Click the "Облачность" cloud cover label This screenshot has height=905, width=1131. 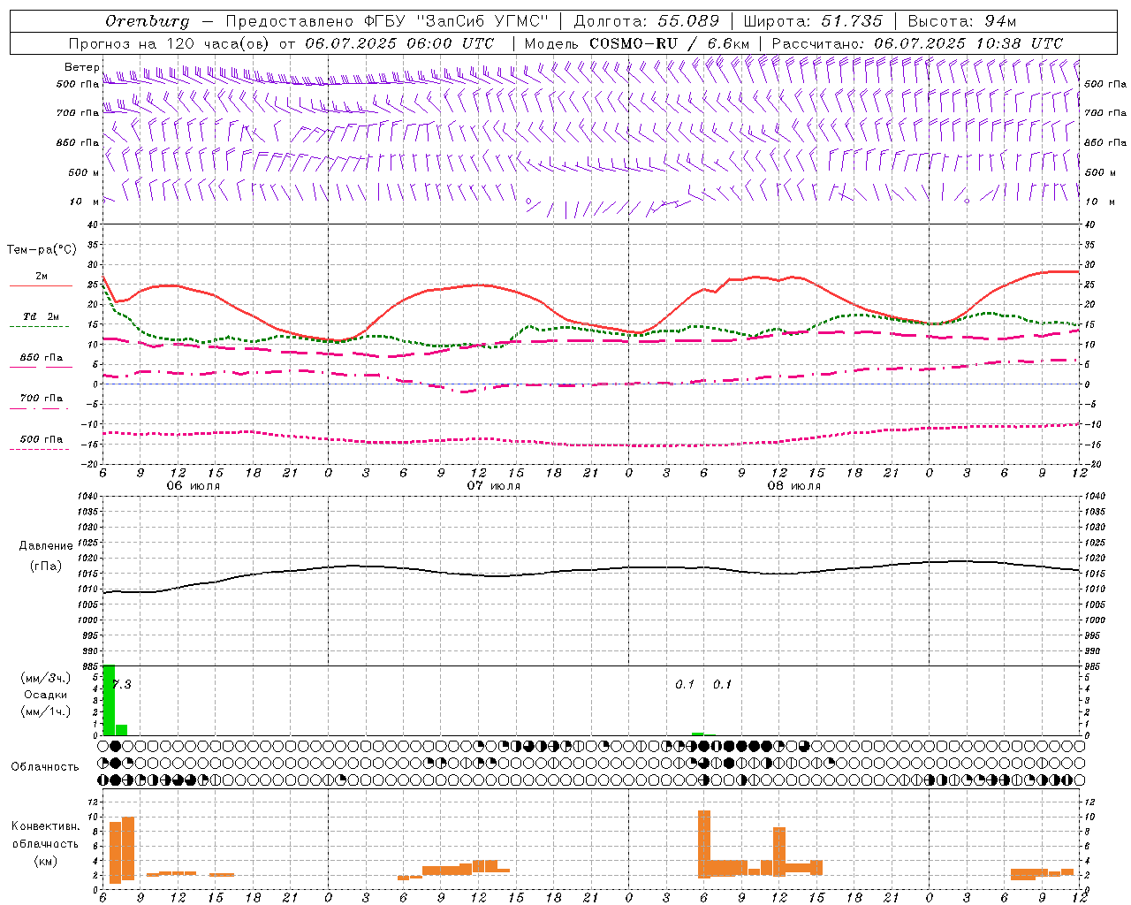(x=45, y=766)
